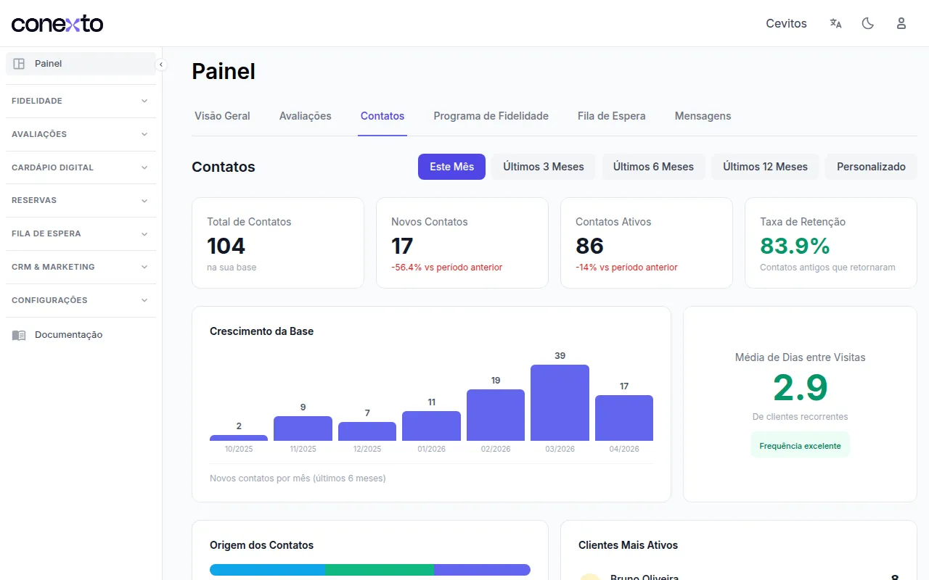Switch to the Visão Geral tab
The image size is (929, 580).
click(222, 116)
